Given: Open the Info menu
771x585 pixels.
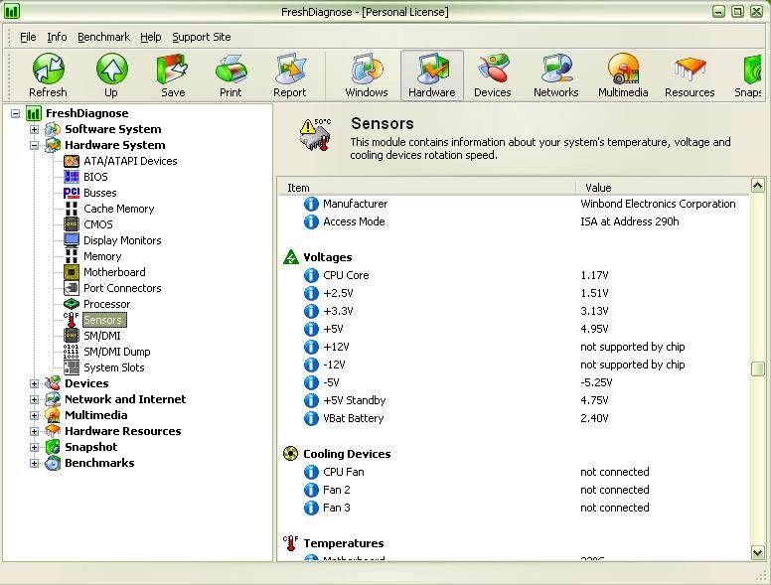Looking at the screenshot, I should (57, 37).
